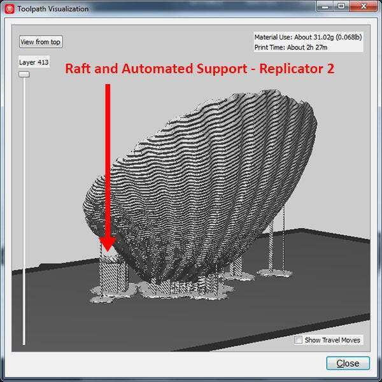
Task: Click the layer slider handle
Action: click(x=24, y=74)
